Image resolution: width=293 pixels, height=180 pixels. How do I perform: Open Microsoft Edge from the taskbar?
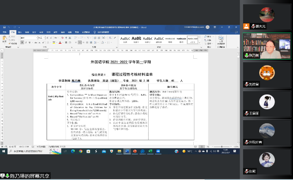(73, 151)
